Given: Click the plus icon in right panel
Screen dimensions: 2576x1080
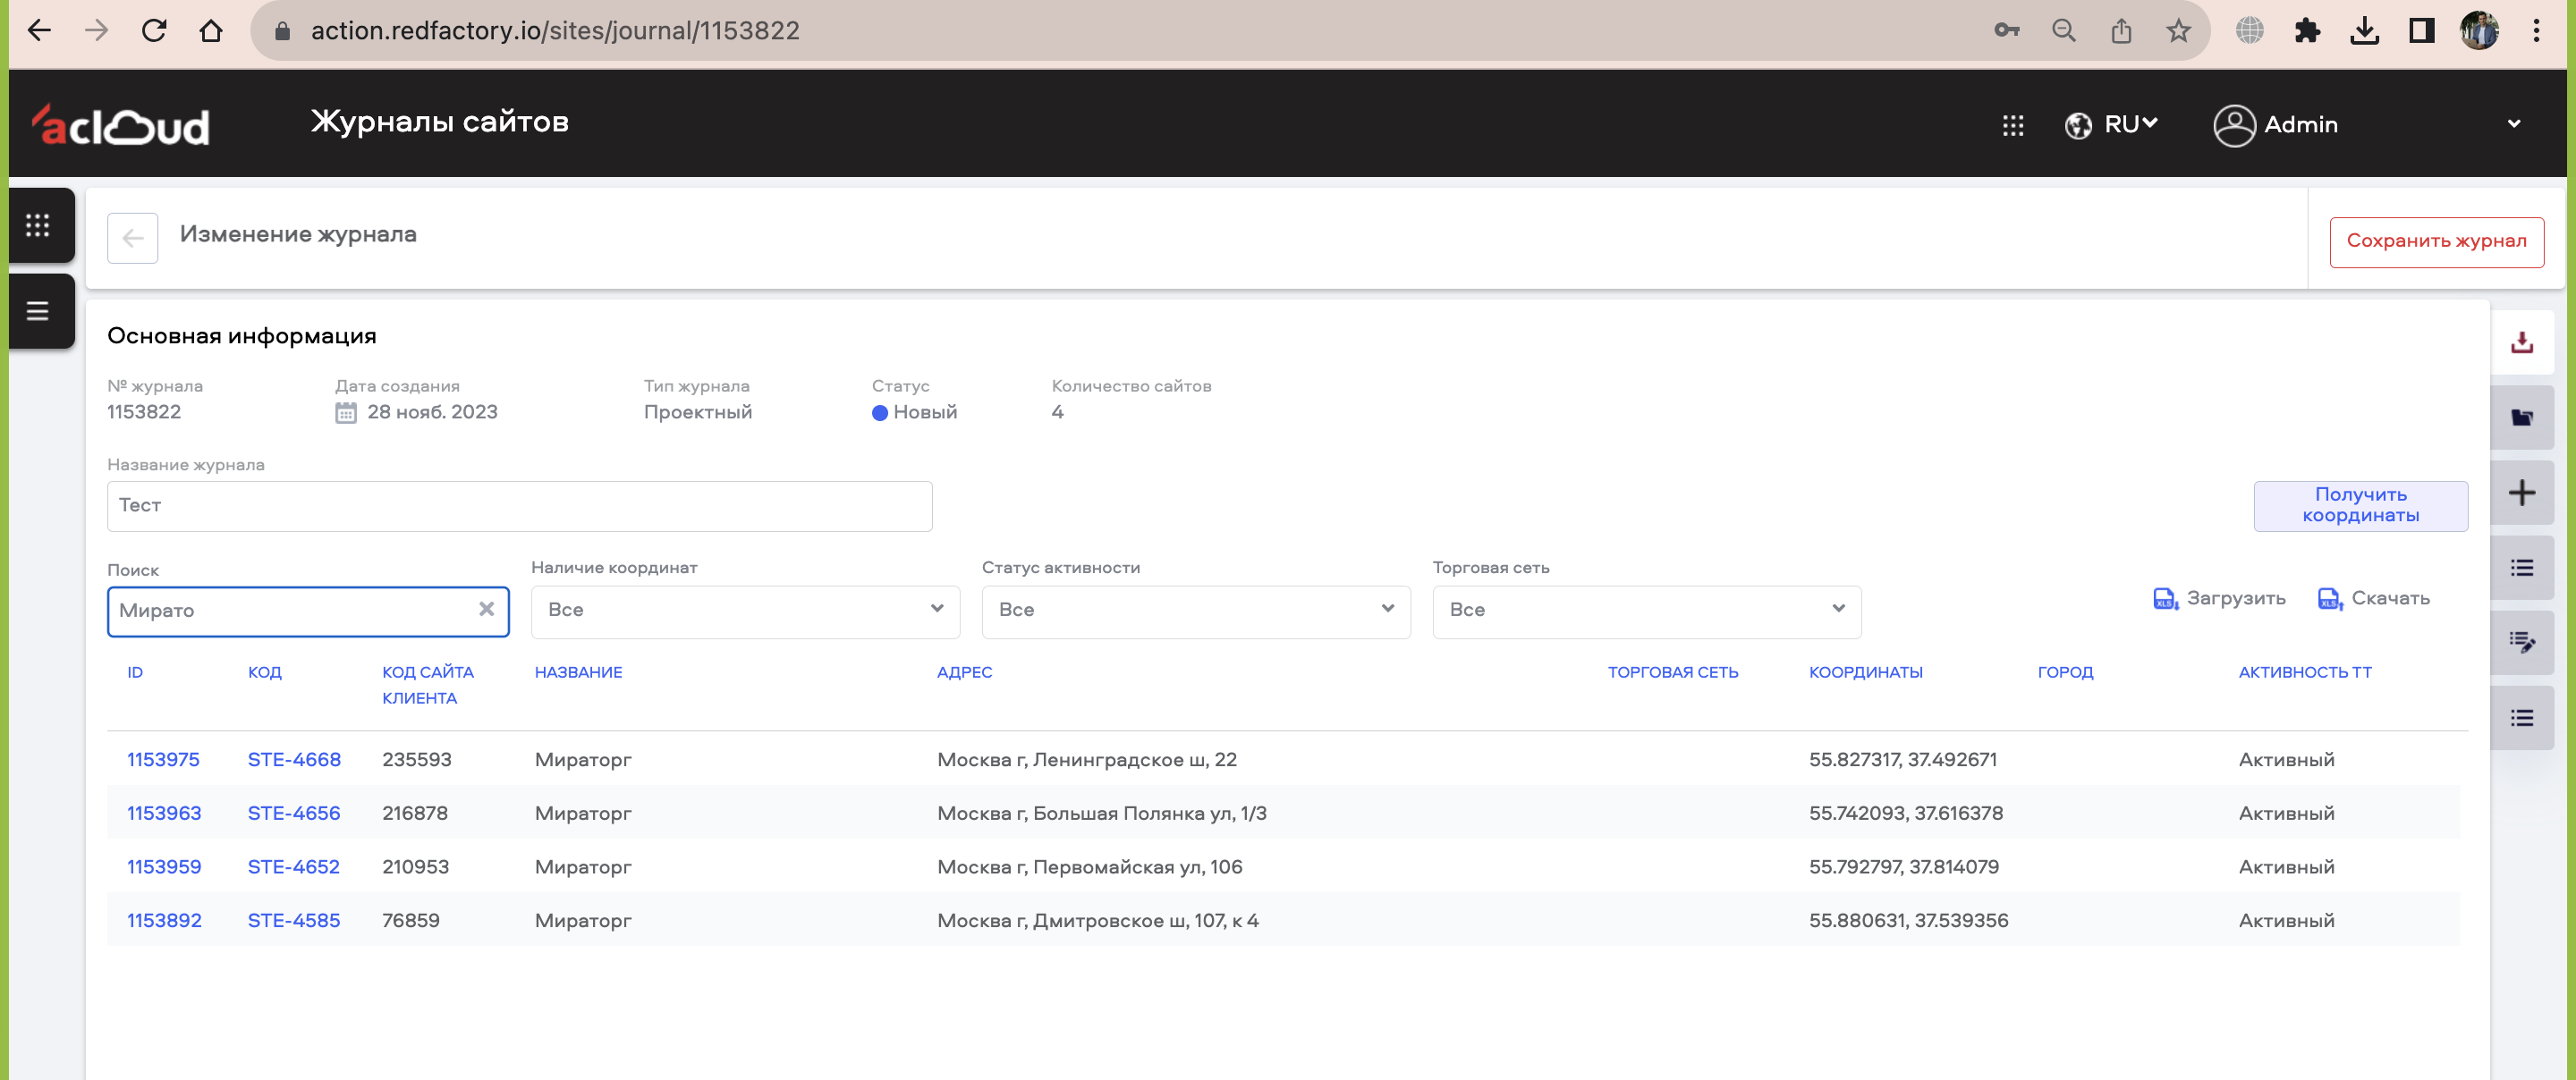Looking at the screenshot, I should [2521, 493].
